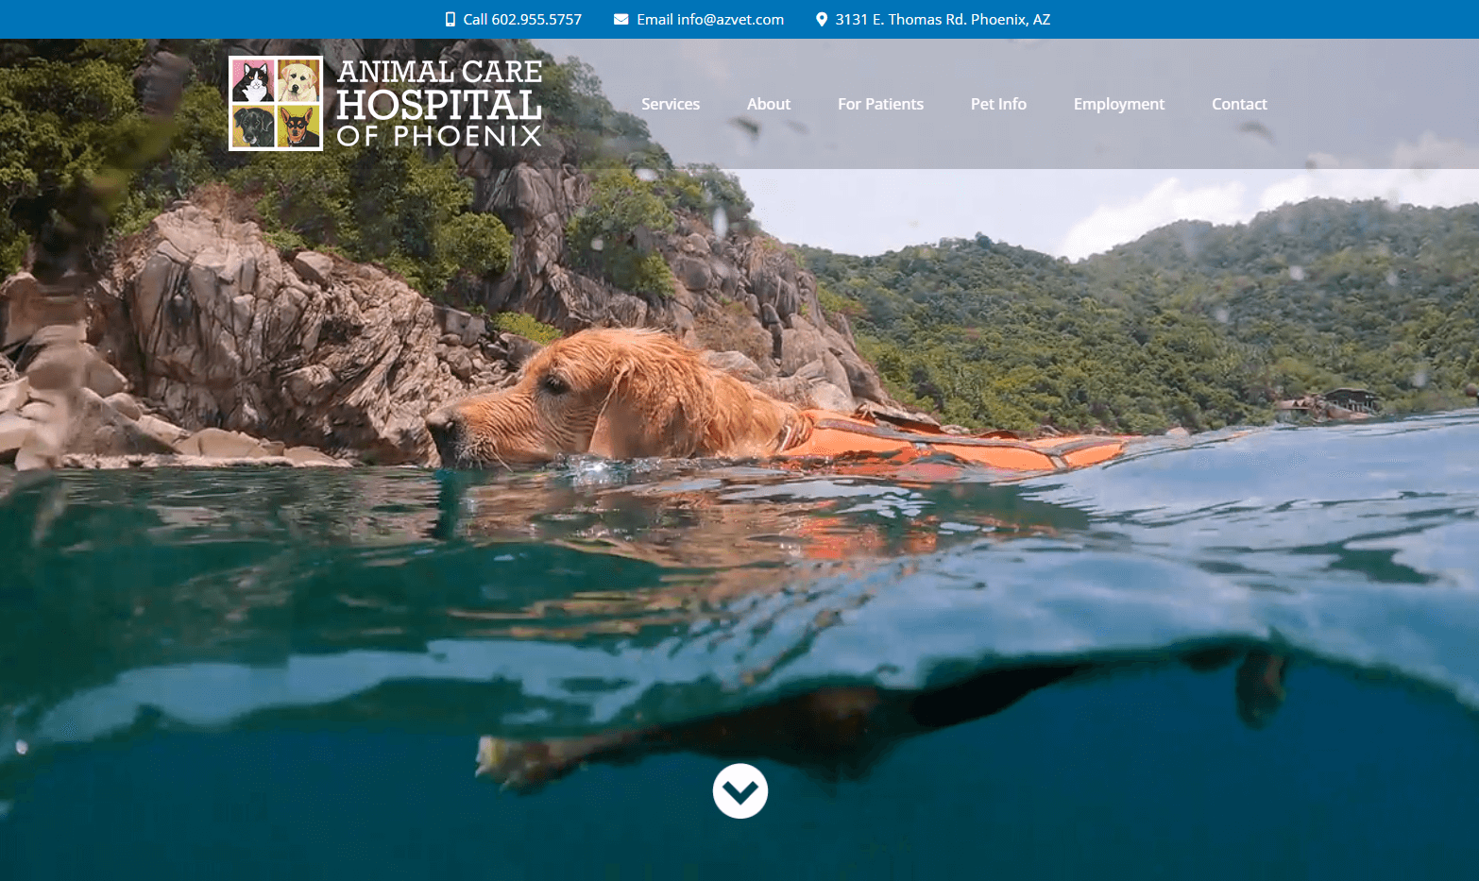Viewport: 1479px width, 881px height.
Task: Click the envelope email icon
Action: (x=620, y=19)
